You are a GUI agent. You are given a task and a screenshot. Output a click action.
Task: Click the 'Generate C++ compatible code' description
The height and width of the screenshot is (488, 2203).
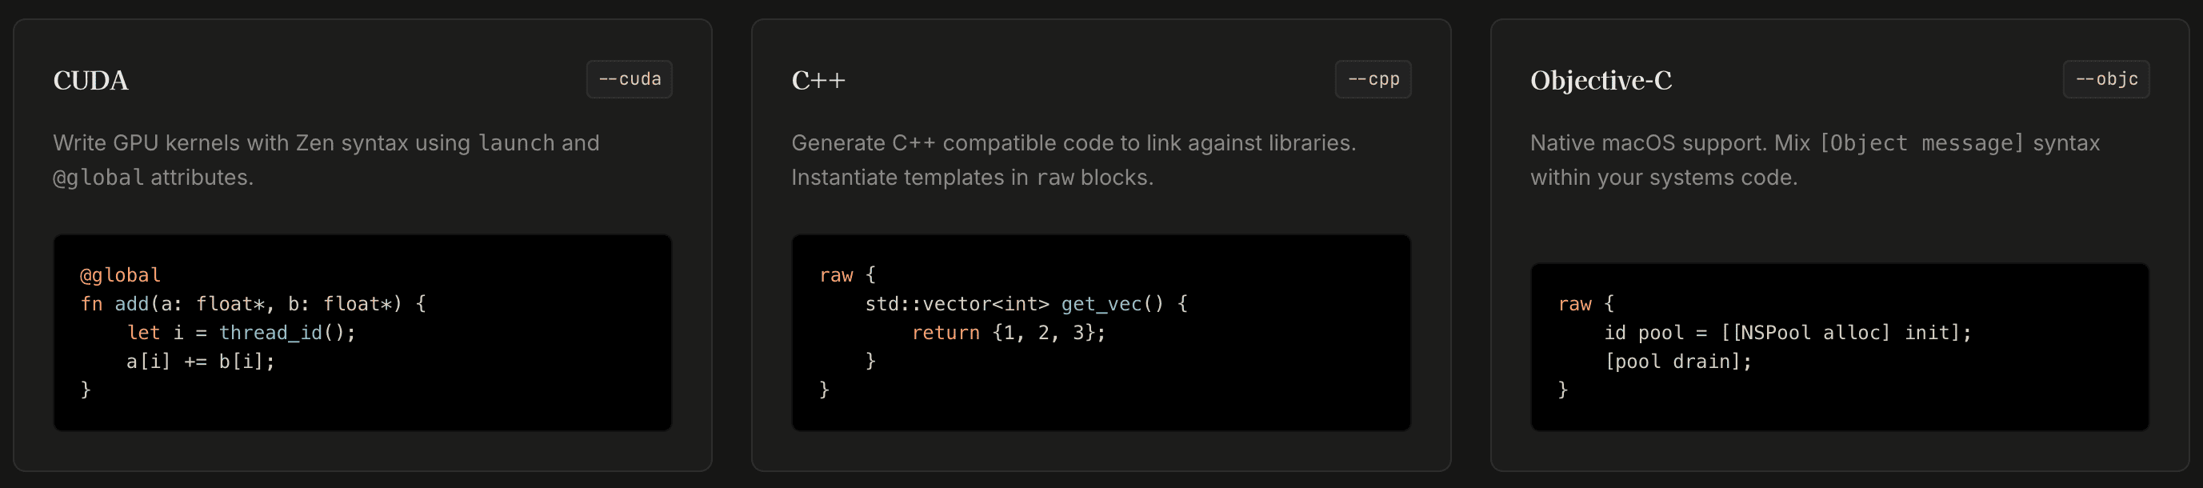coord(1074,160)
